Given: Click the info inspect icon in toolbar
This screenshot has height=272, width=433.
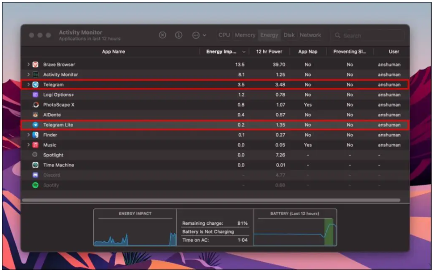Looking at the screenshot, I should (x=179, y=35).
